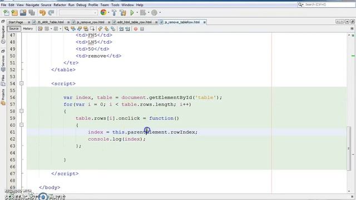The image size is (356, 200).
Task: Open the Debug menu
Action: [81, 5]
